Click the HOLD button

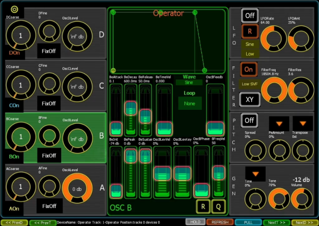tap(195, 222)
